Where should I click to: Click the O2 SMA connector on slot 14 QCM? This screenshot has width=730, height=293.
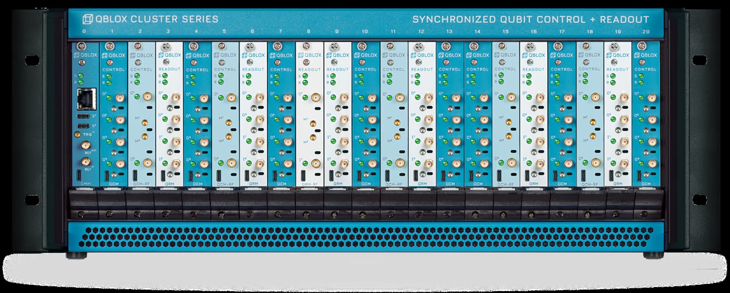point(485,120)
